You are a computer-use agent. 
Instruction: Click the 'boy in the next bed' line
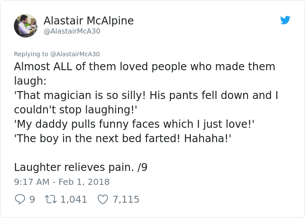[122, 138]
